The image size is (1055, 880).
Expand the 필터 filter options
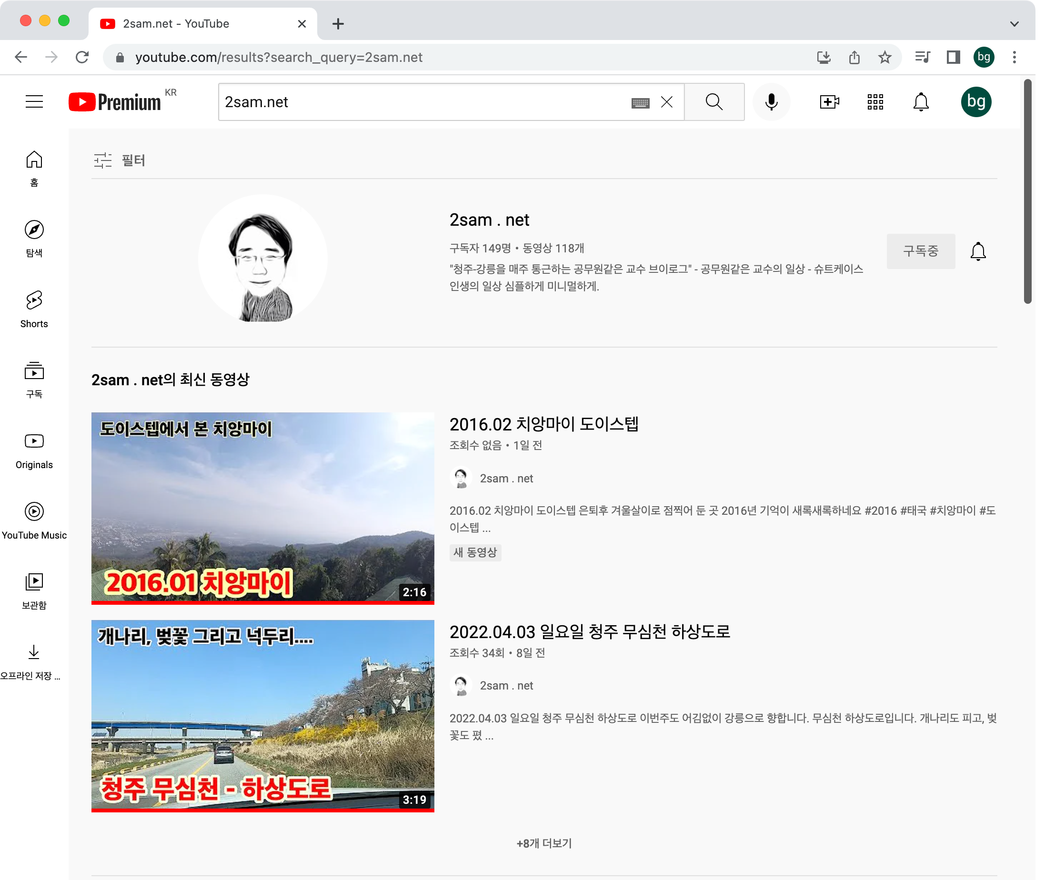(120, 160)
